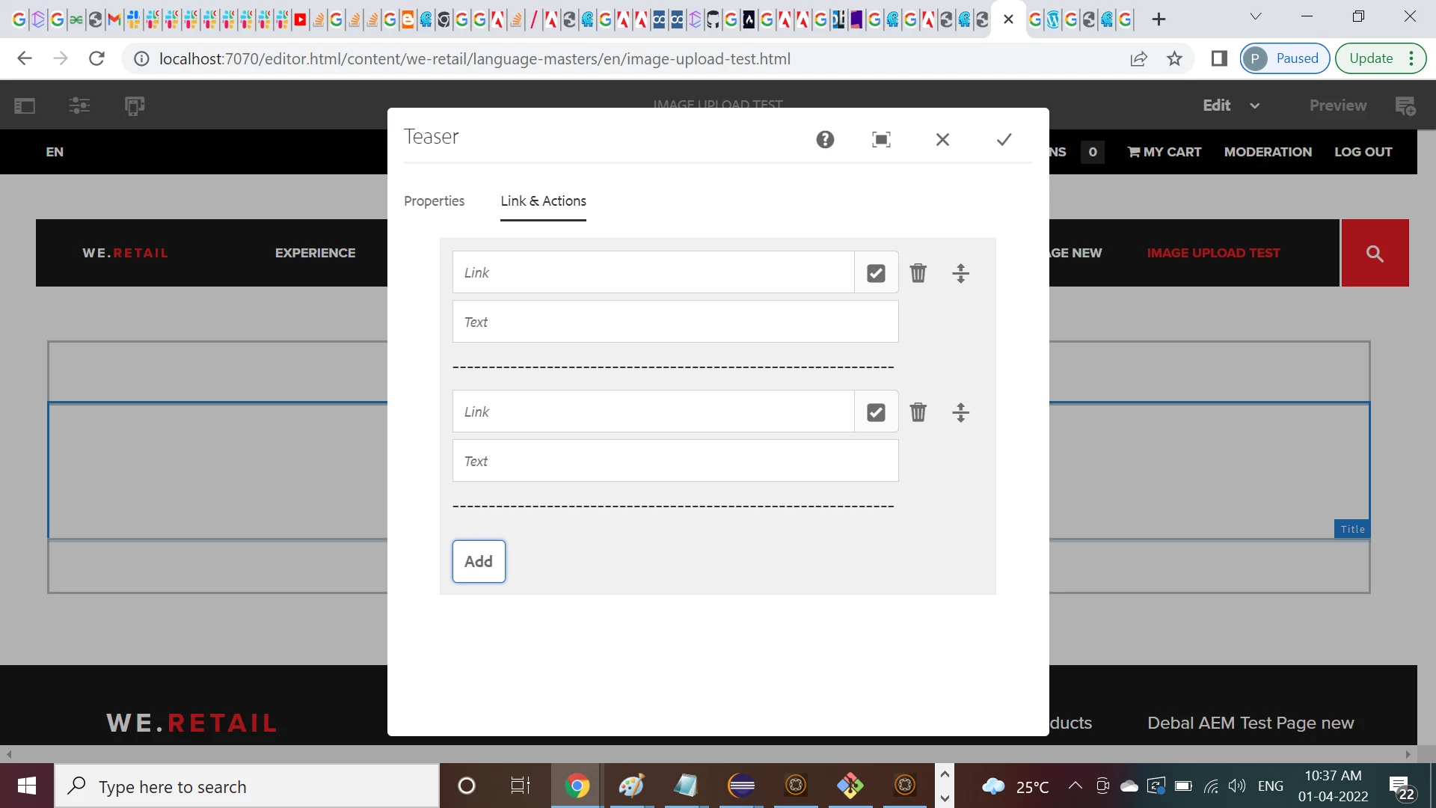The width and height of the screenshot is (1436, 808).
Task: Delete the first link action item
Action: [918, 273]
